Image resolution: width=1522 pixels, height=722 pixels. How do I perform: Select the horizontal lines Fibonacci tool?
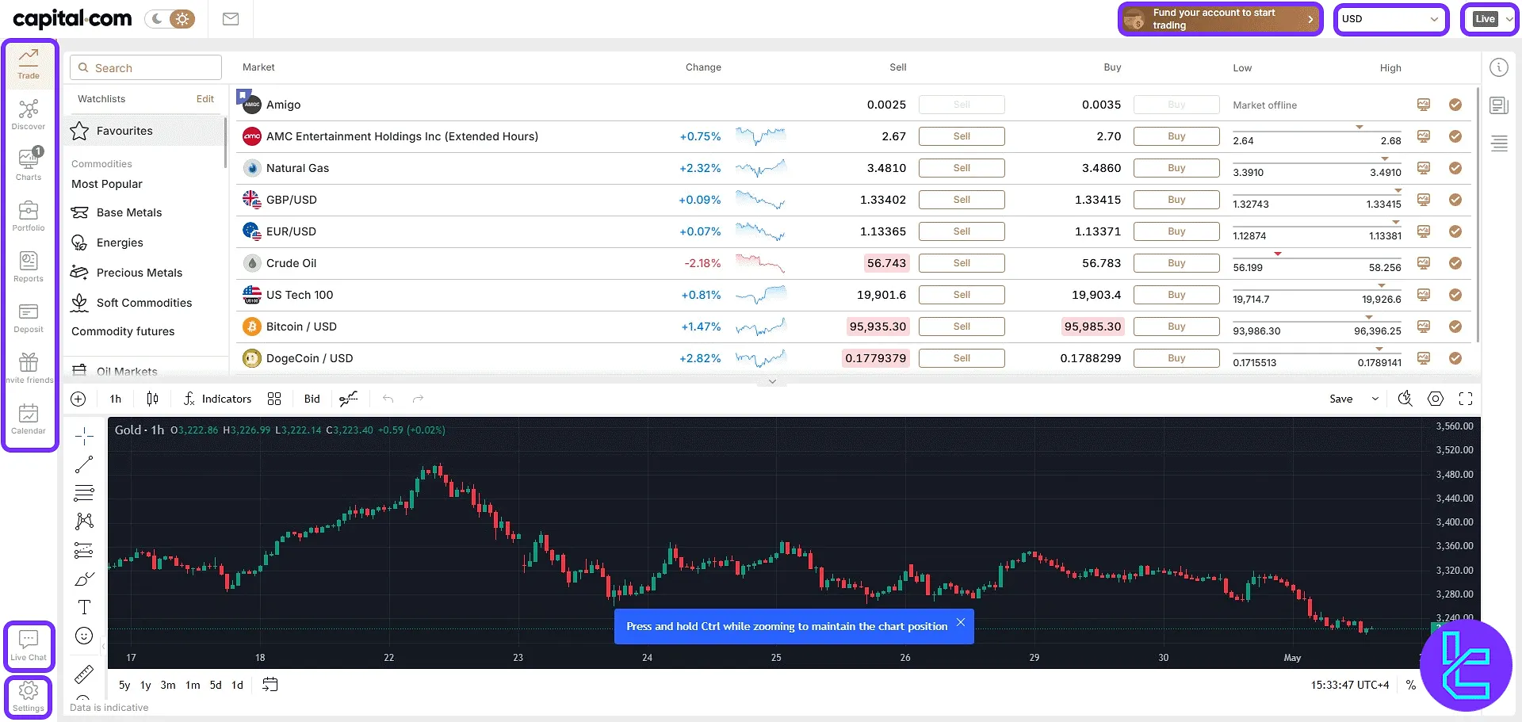point(84,493)
